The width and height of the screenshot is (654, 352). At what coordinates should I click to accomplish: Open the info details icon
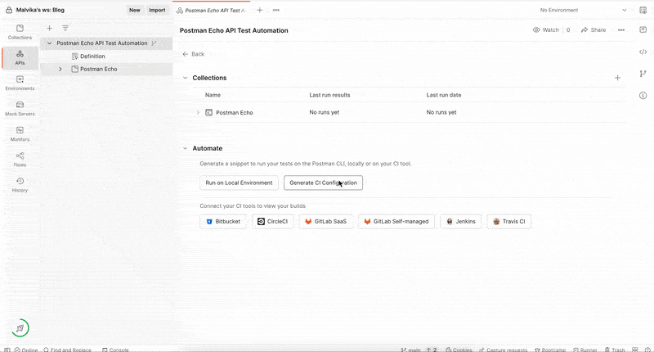click(x=643, y=96)
